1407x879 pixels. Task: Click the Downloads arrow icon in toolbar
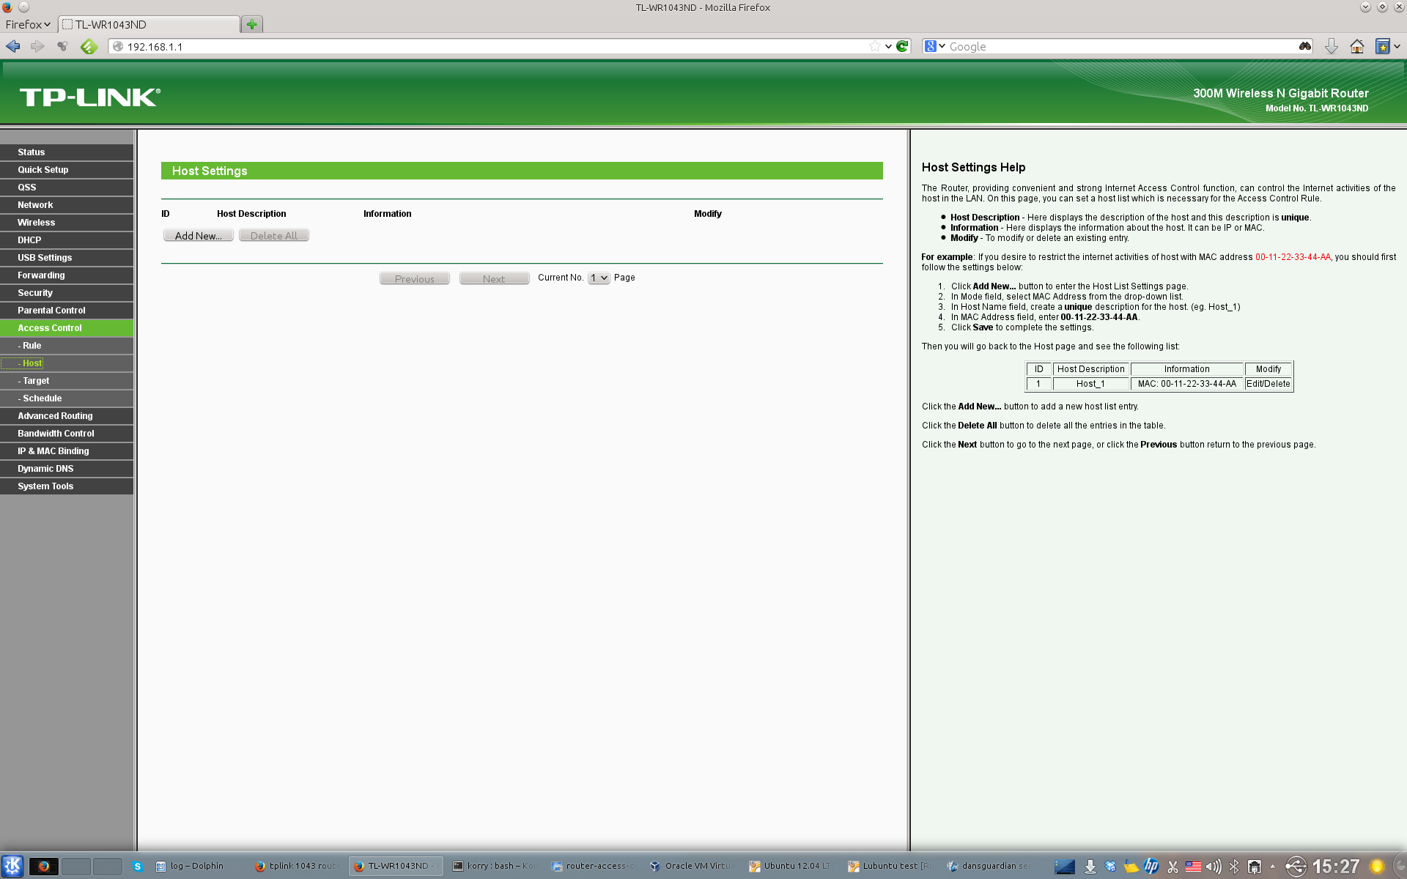[1331, 46]
